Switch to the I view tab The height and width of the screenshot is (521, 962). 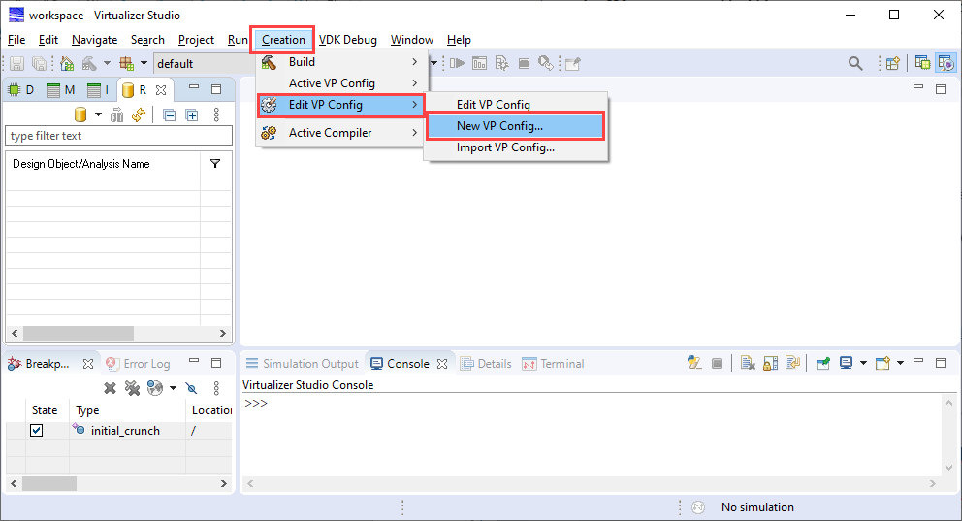coord(98,90)
